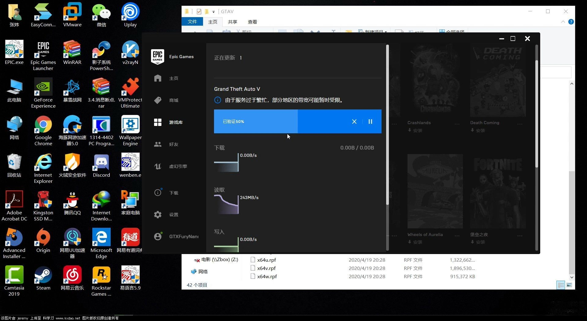Select the GeForce Experience desktop icon
587x321 pixels.
tap(43, 93)
